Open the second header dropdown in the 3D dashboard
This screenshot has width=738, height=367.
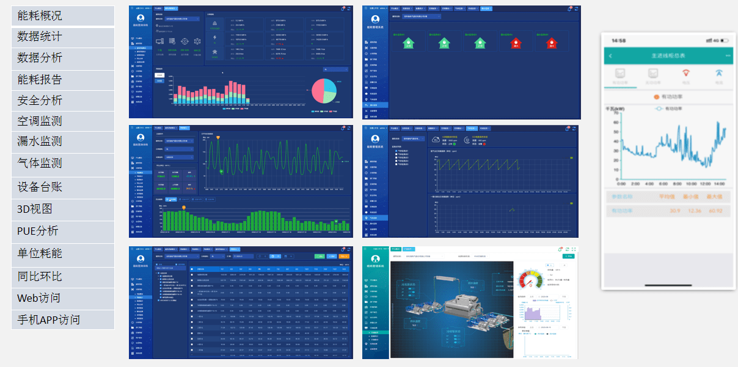(480, 257)
